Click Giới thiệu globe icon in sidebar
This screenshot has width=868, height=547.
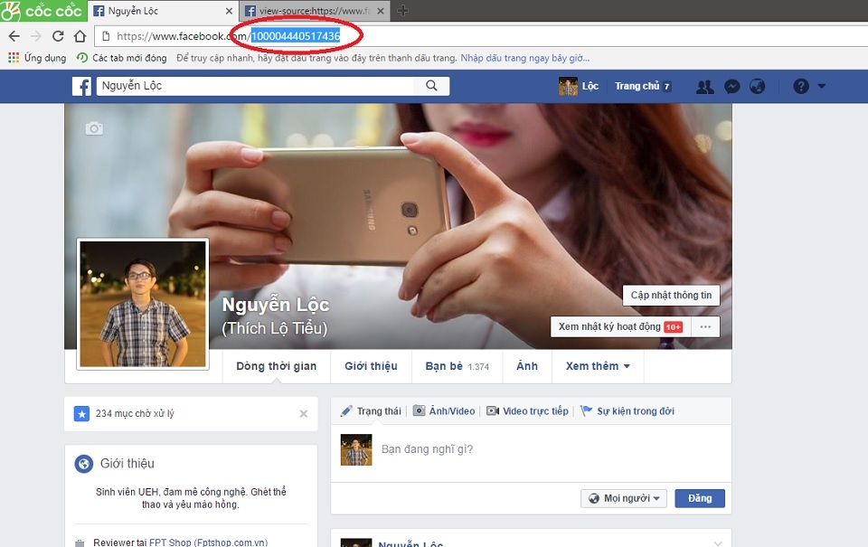[x=84, y=464]
